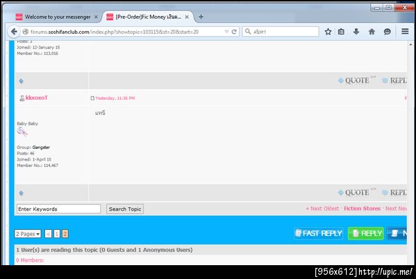Viewport: 416px width, 279px height.
Task: Go to page 1 of the topic
Action: 57,234
